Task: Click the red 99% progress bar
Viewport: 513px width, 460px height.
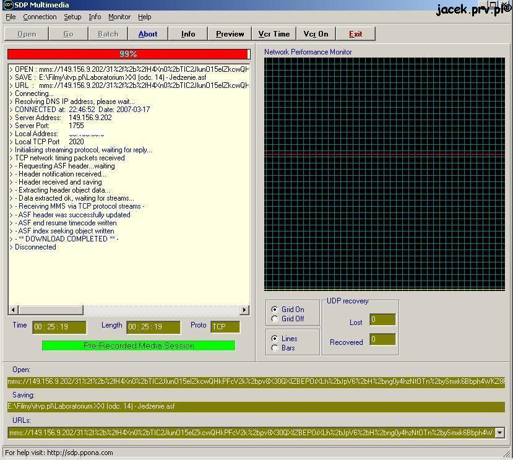Action: tap(129, 54)
